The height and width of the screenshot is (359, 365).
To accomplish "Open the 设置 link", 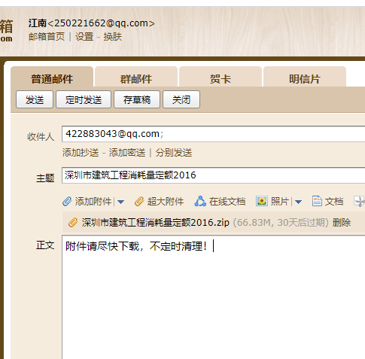I will (84, 37).
